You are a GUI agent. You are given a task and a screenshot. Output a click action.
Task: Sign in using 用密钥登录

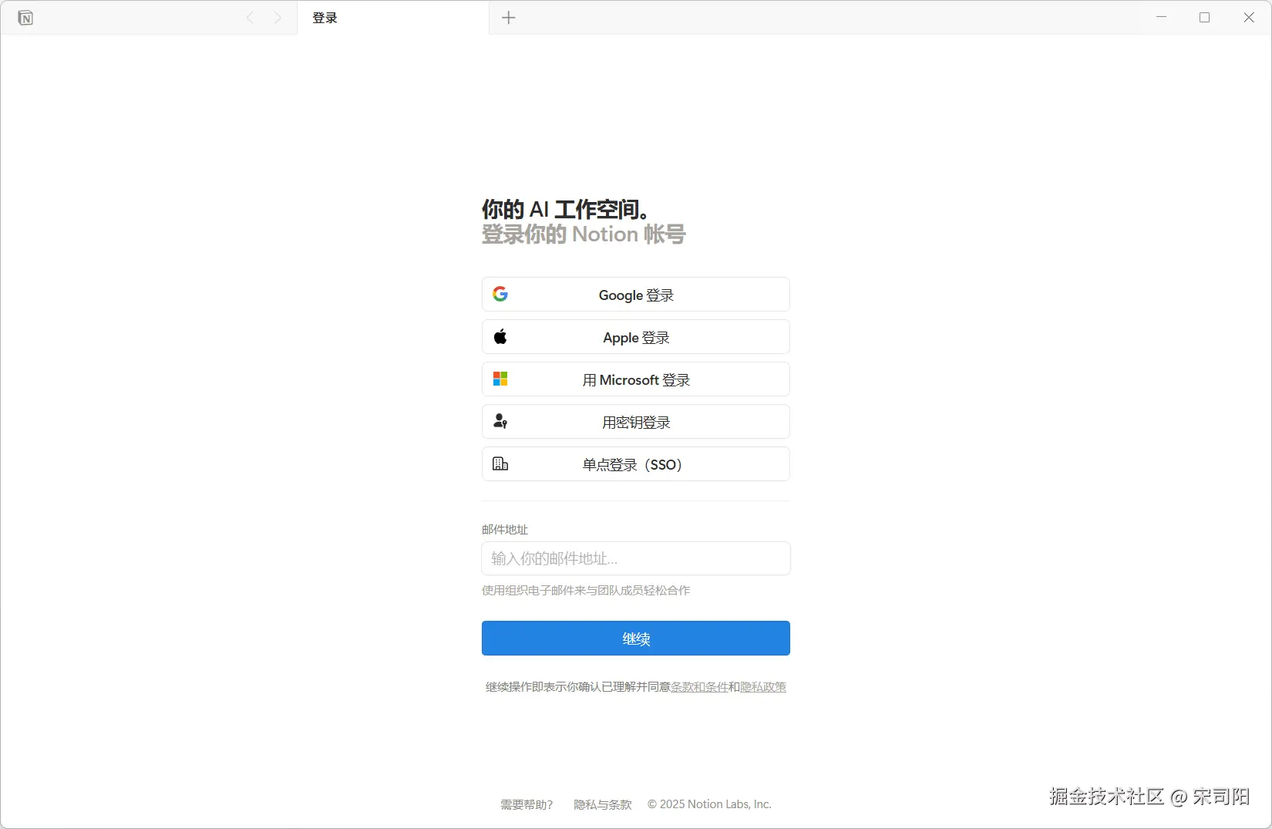[x=636, y=422]
